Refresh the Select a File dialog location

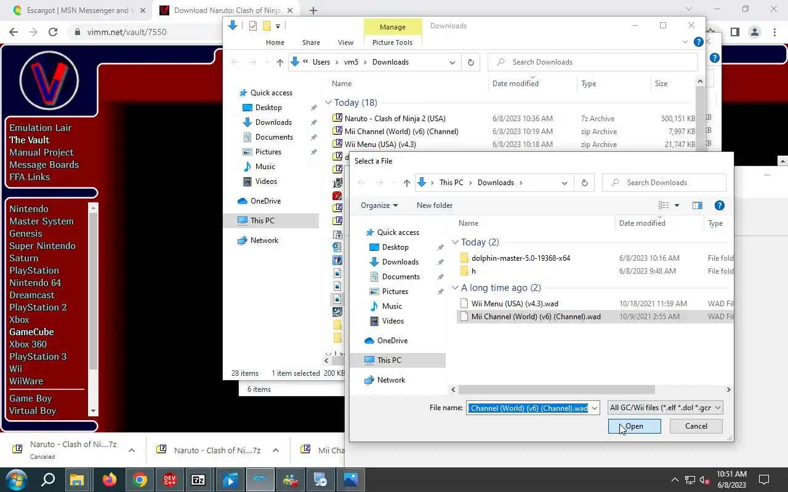click(584, 183)
